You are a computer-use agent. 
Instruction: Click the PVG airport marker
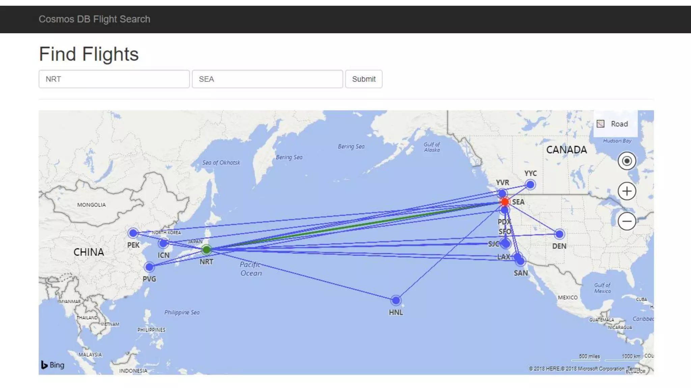tap(149, 267)
